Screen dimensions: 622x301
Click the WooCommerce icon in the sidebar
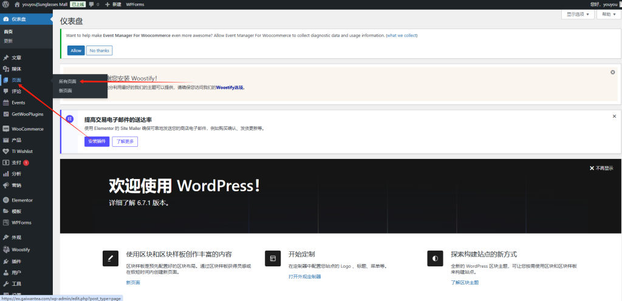coord(5,129)
